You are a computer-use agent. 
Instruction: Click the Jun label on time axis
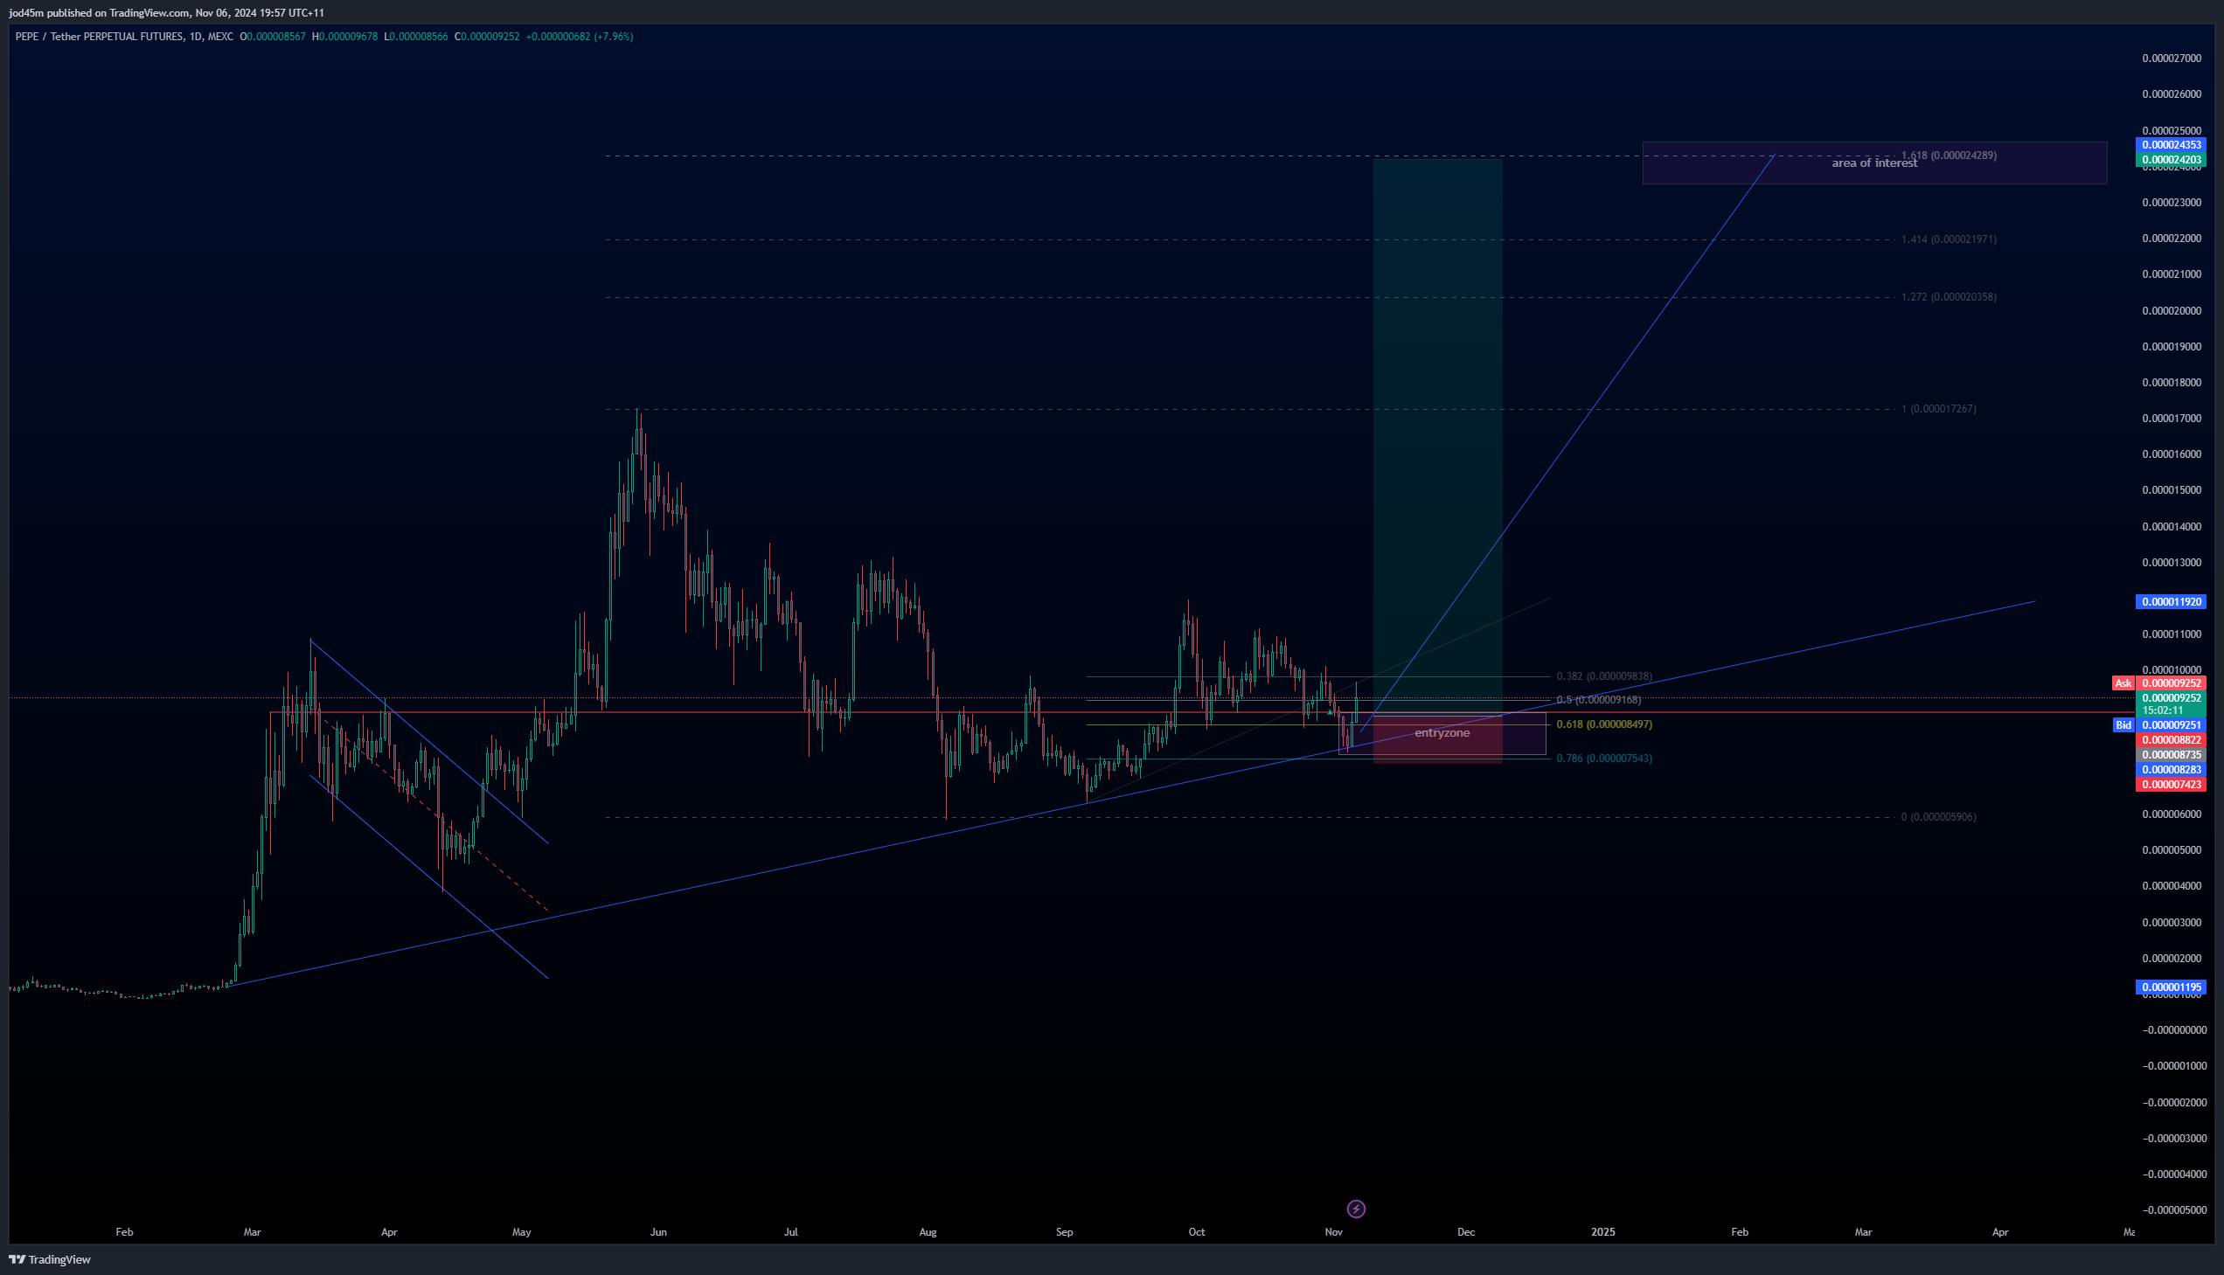[658, 1232]
